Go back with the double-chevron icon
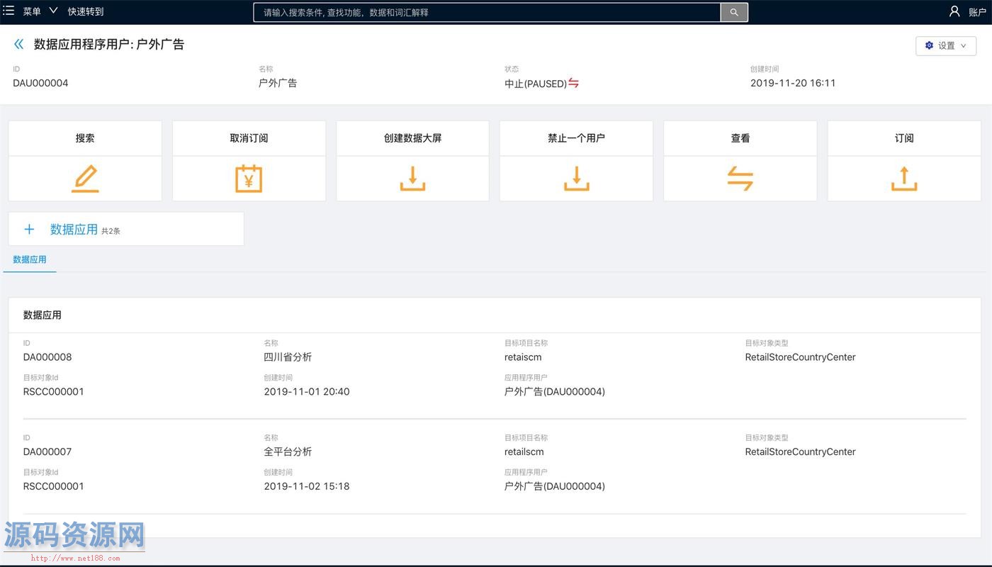The width and height of the screenshot is (992, 567). click(x=19, y=44)
